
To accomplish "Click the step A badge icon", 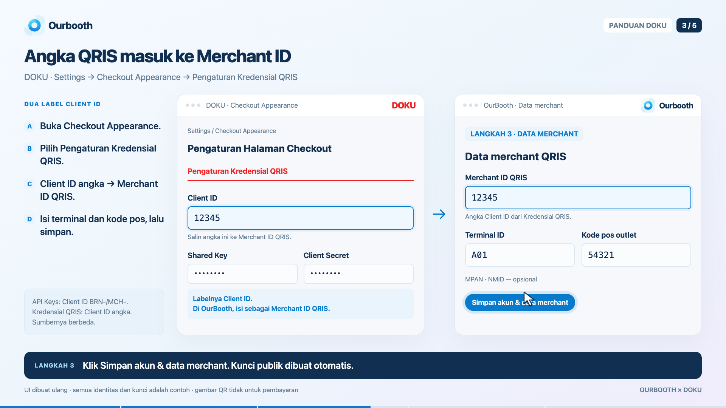I will (x=29, y=126).
